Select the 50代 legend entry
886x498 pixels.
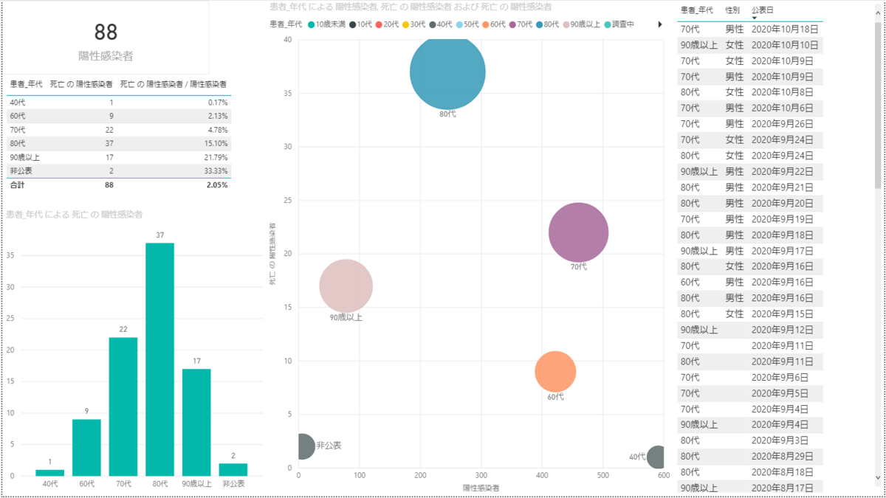point(467,24)
